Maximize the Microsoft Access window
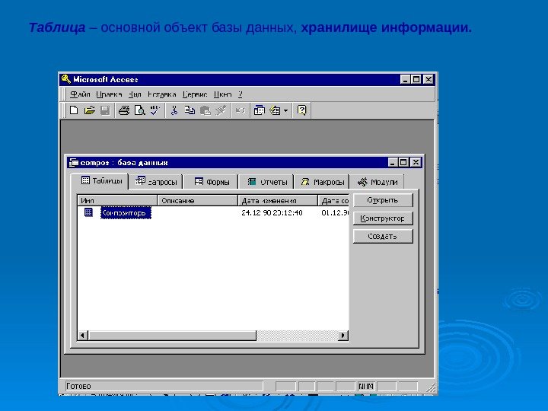 point(416,79)
